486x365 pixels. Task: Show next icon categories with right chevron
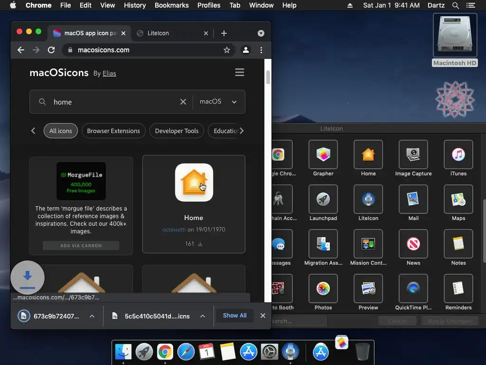242,131
